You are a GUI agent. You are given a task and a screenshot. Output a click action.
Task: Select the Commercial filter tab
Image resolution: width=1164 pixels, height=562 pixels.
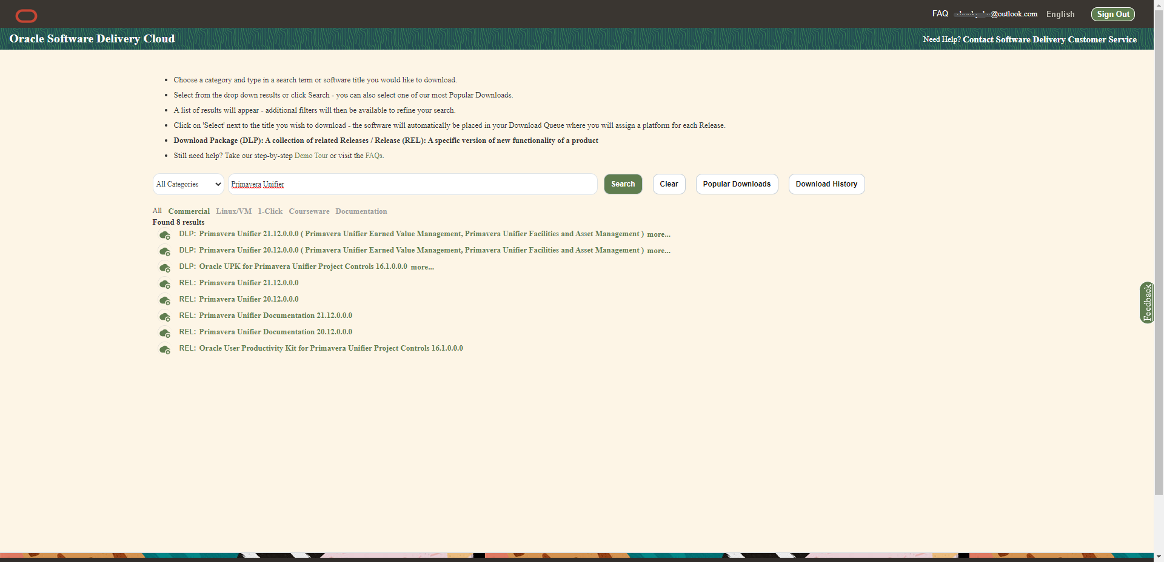coord(189,211)
